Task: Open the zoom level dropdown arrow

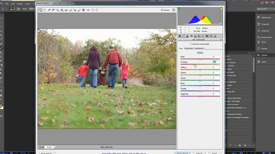Action: coord(55,147)
